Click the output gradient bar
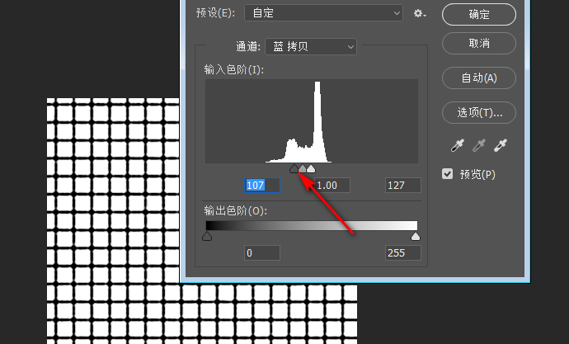Screen dimensions: 569x344 click(x=312, y=225)
